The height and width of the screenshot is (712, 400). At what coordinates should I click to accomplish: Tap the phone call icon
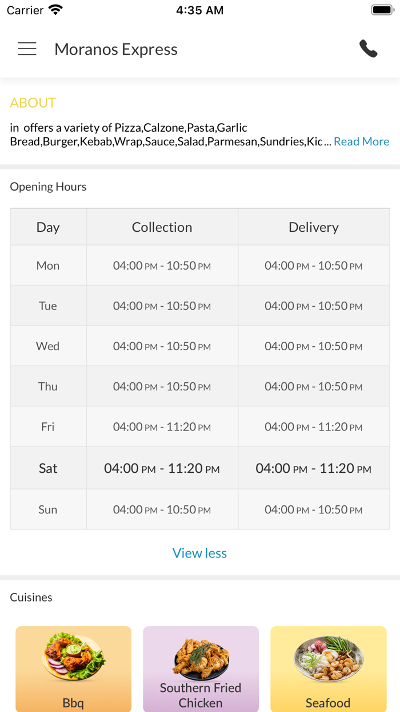tap(369, 49)
